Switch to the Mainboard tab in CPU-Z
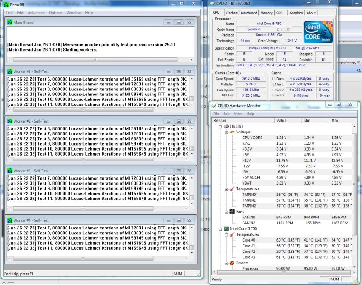Viewport: 362px width, 285px height. pyautogui.click(x=249, y=13)
